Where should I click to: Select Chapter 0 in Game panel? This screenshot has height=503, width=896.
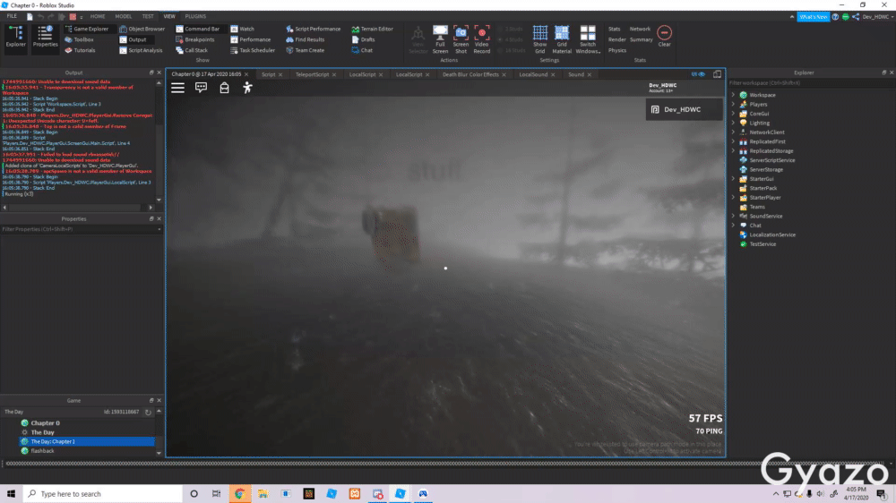[x=45, y=423]
